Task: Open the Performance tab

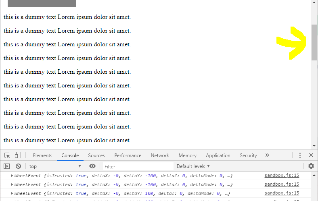Action: click(x=128, y=155)
